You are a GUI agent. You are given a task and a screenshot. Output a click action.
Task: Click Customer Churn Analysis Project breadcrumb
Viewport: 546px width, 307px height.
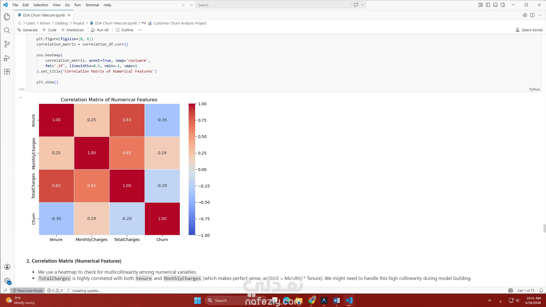tap(177, 23)
